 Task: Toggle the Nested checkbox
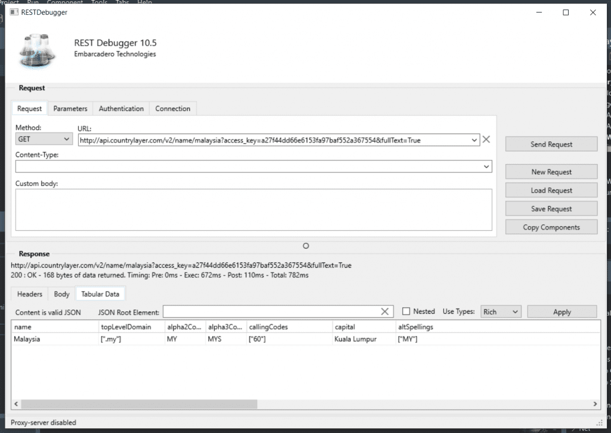[x=406, y=311]
